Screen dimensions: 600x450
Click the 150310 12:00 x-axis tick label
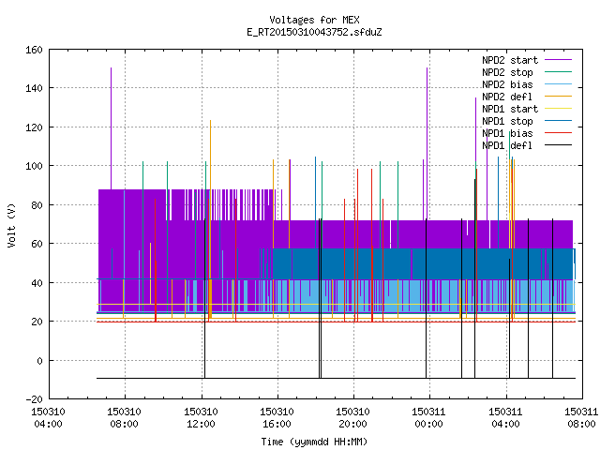(x=201, y=418)
